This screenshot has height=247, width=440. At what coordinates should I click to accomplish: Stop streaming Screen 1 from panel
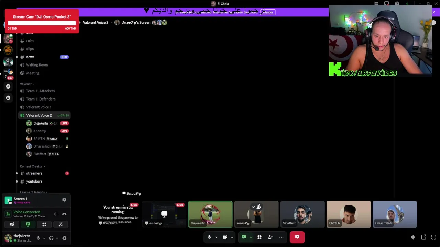64,200
